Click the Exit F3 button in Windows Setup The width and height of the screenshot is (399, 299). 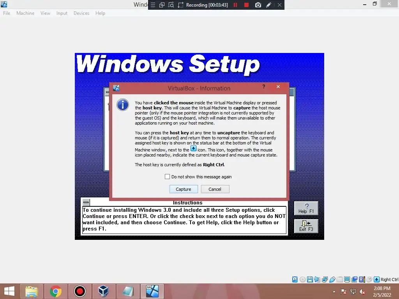(x=306, y=226)
